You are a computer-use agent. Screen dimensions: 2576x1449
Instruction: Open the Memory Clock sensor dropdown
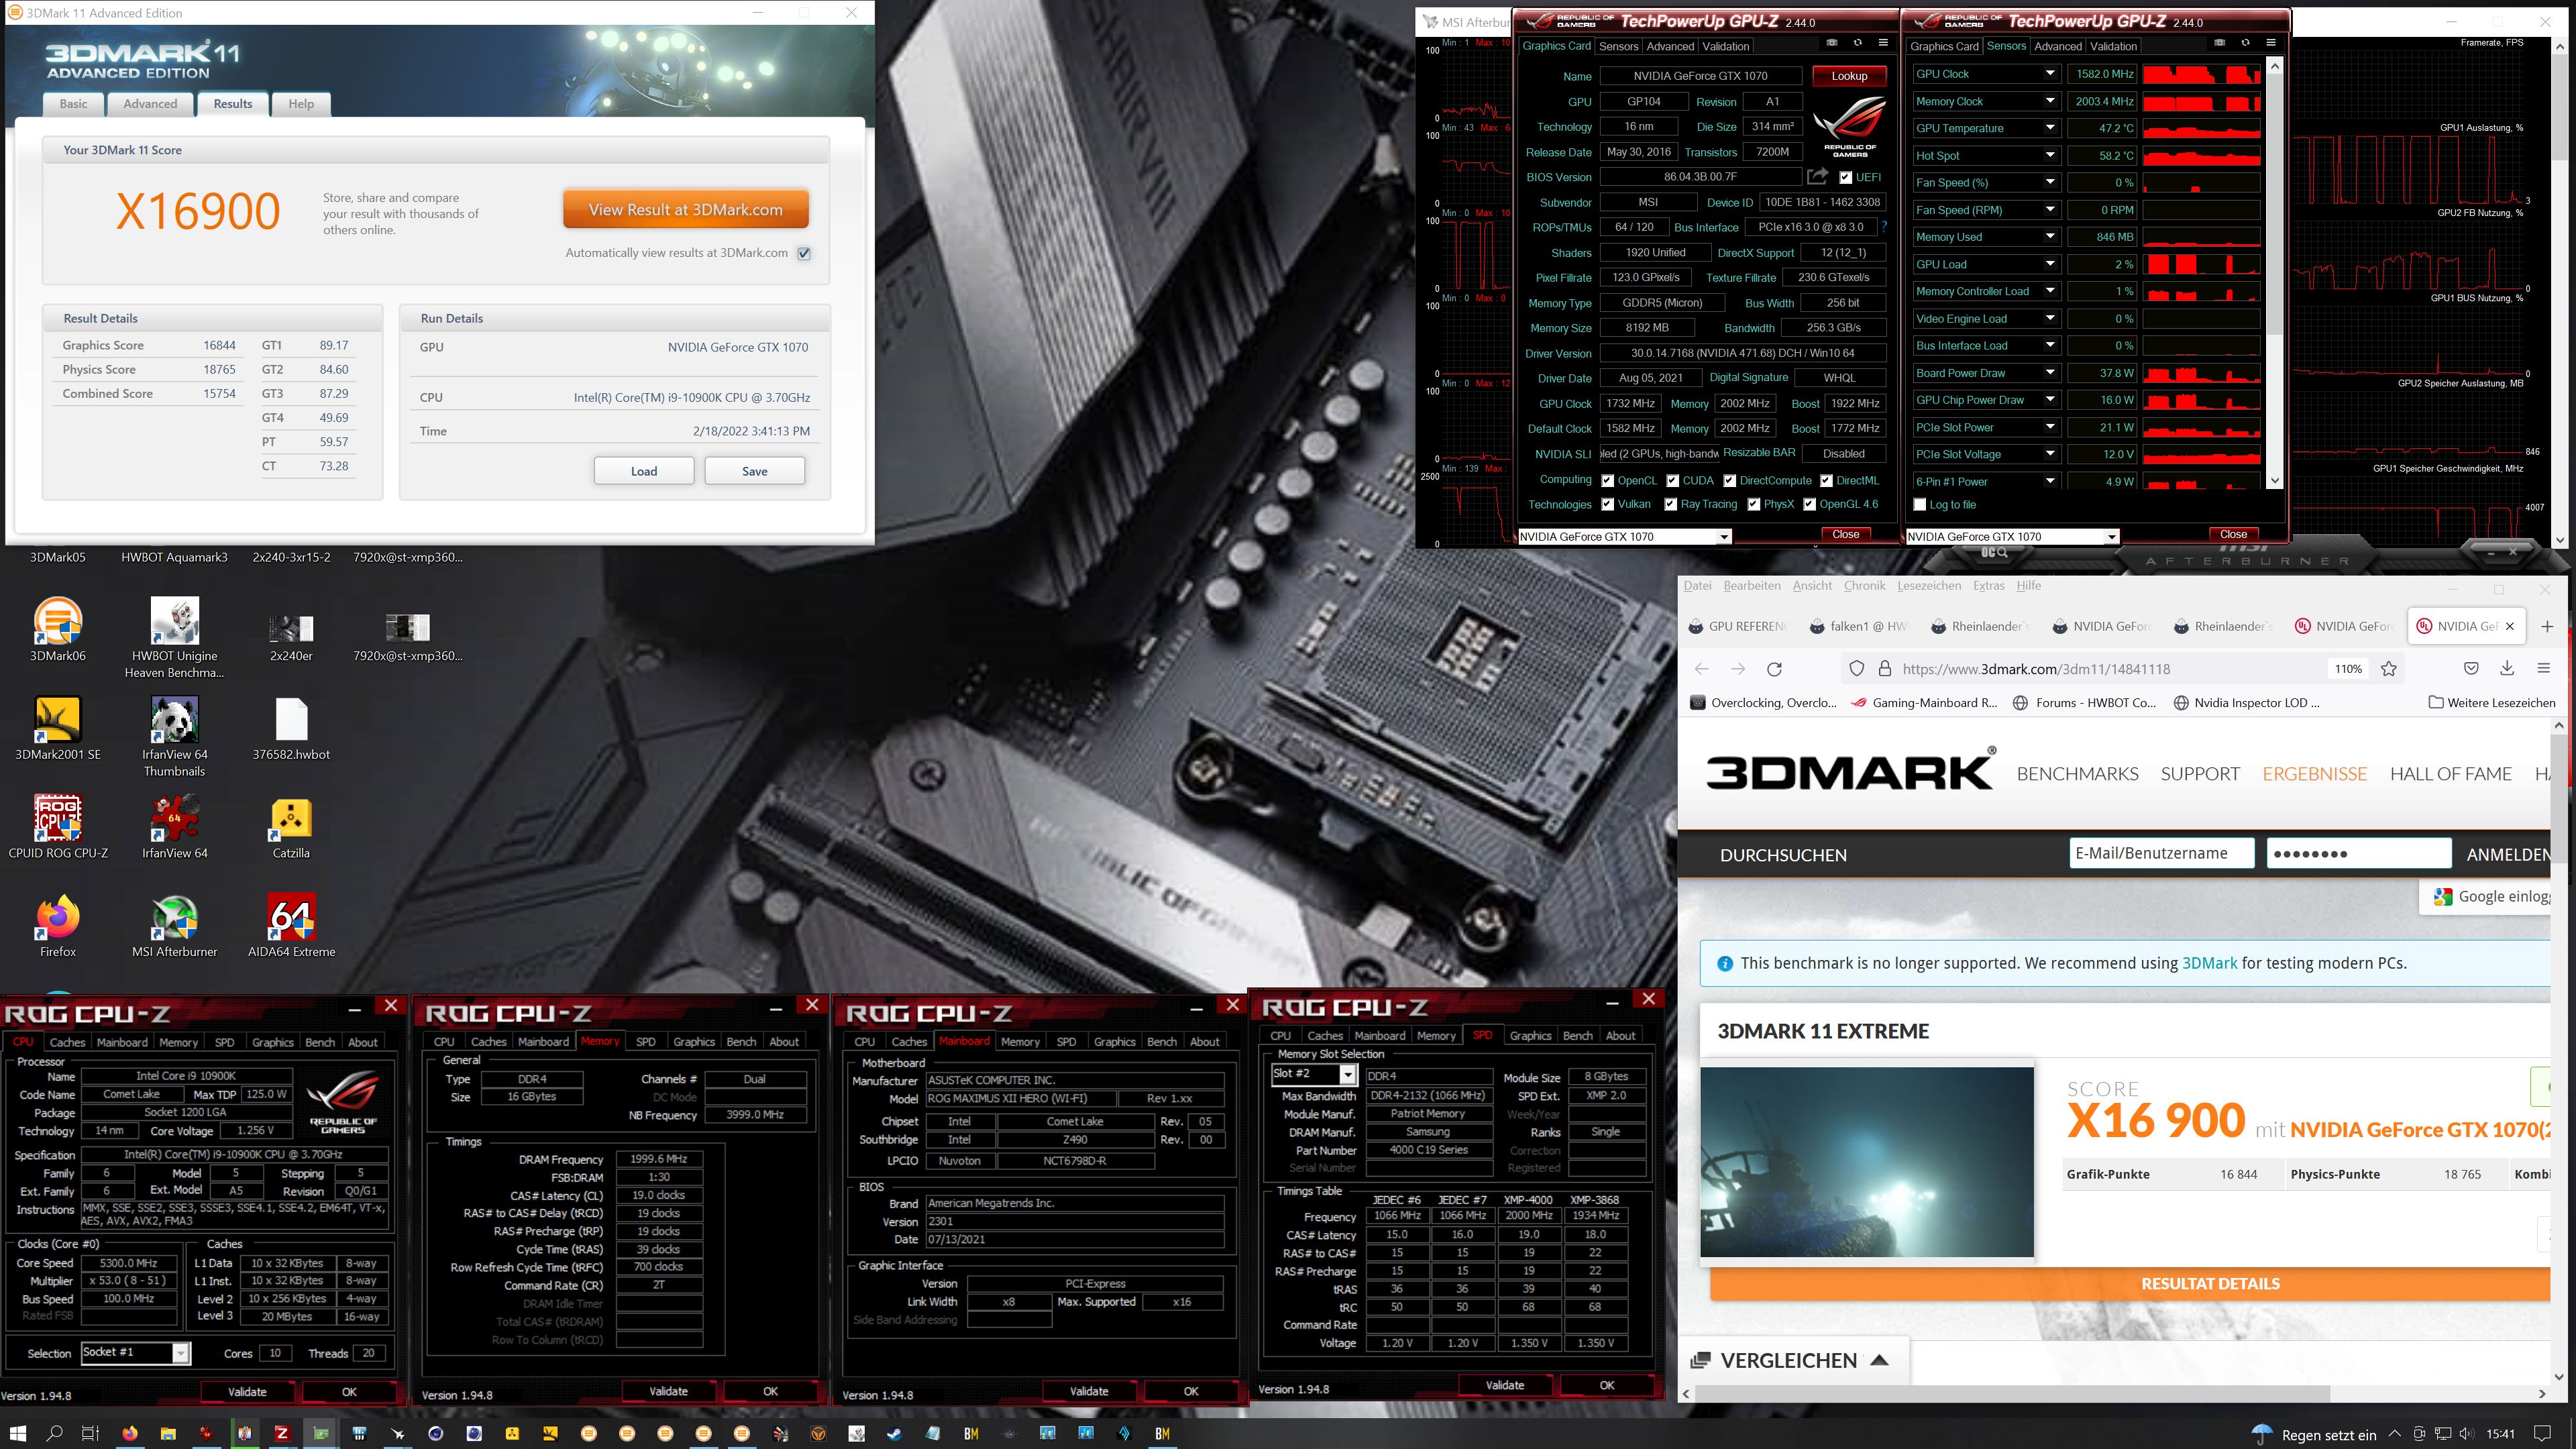pyautogui.click(x=2050, y=100)
